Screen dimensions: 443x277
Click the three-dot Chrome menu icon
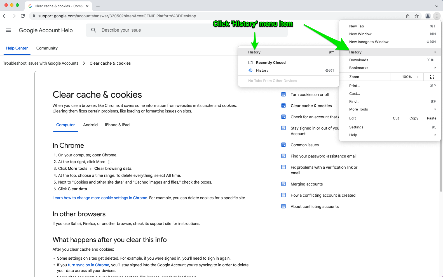437,16
